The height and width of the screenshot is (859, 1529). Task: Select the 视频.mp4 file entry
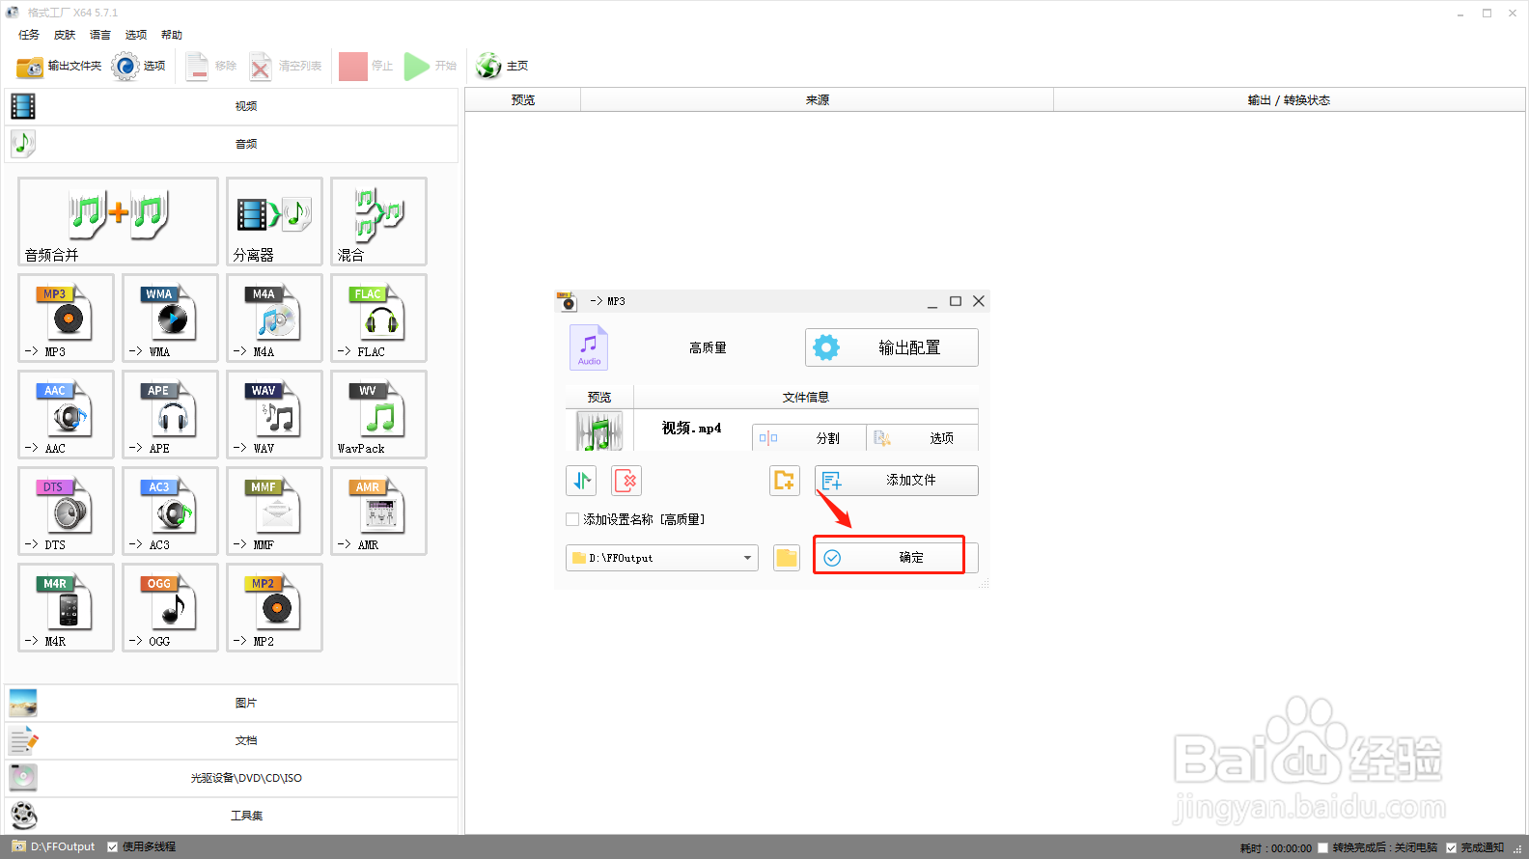(x=691, y=429)
